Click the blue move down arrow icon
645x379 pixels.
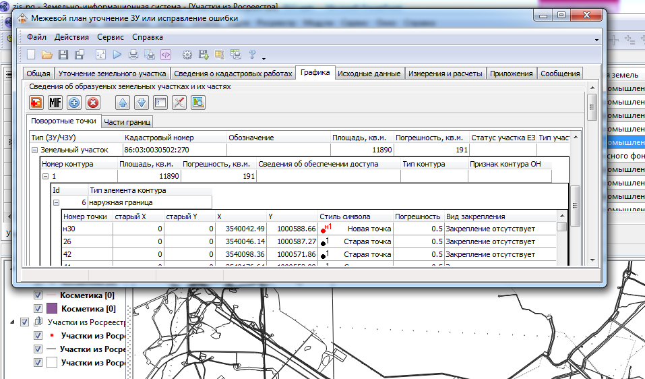142,103
